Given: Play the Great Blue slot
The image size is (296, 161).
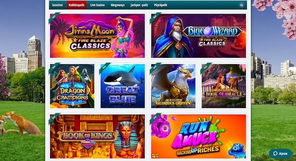Looking at the screenshot, I should click(x=123, y=86).
